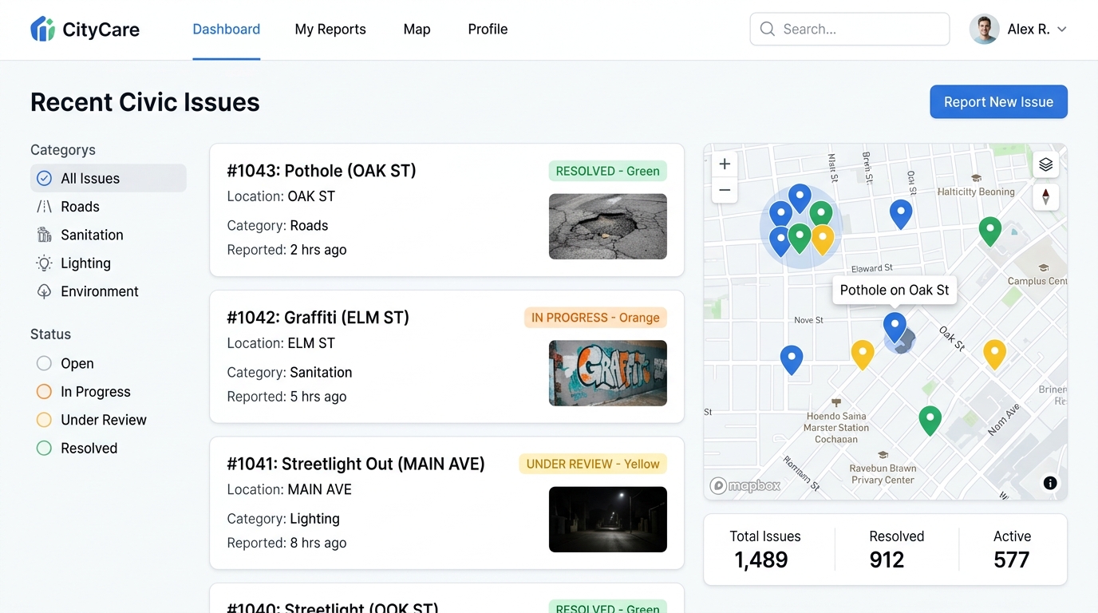
Task: Click the Pothole on Oak St tooltip
Action: click(x=895, y=291)
